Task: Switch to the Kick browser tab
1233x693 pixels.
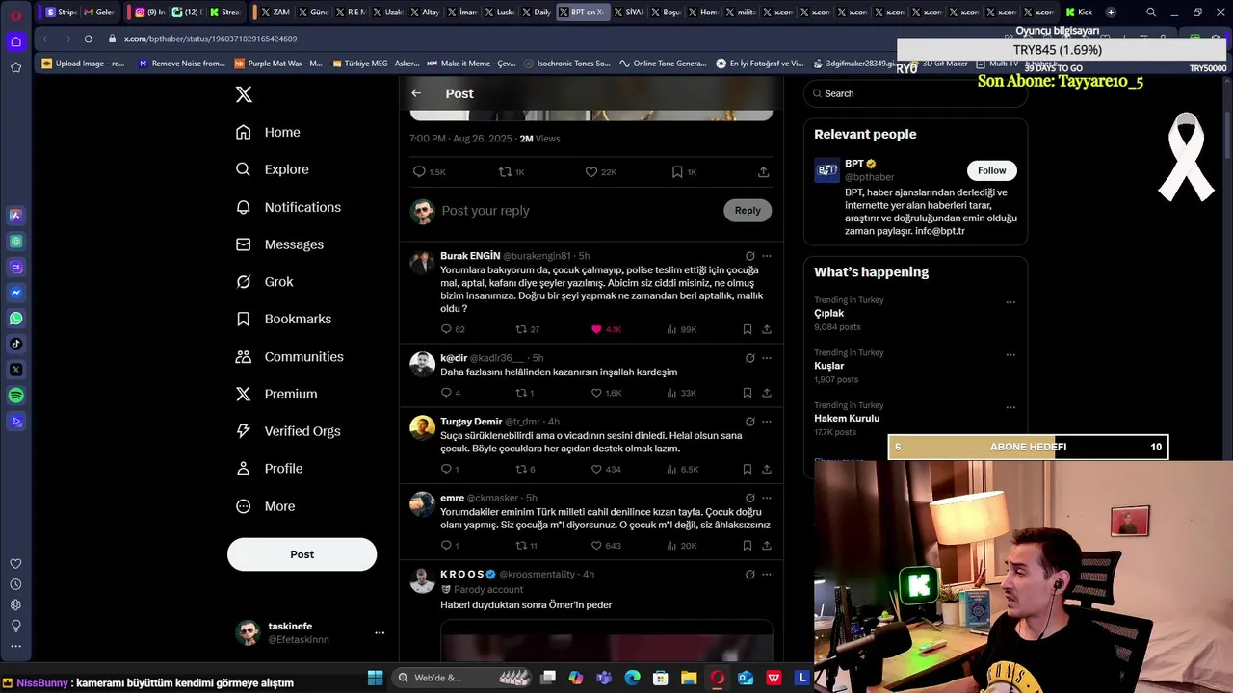Action: [1079, 13]
